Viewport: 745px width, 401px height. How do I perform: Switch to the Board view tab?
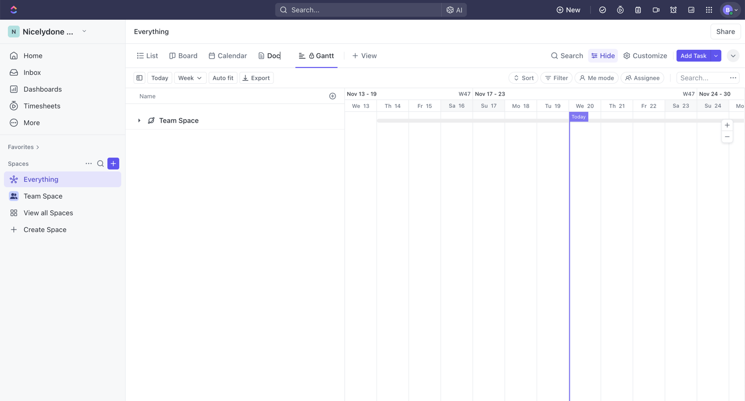[x=183, y=56]
